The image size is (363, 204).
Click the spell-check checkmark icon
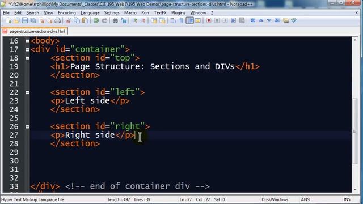(x=294, y=21)
